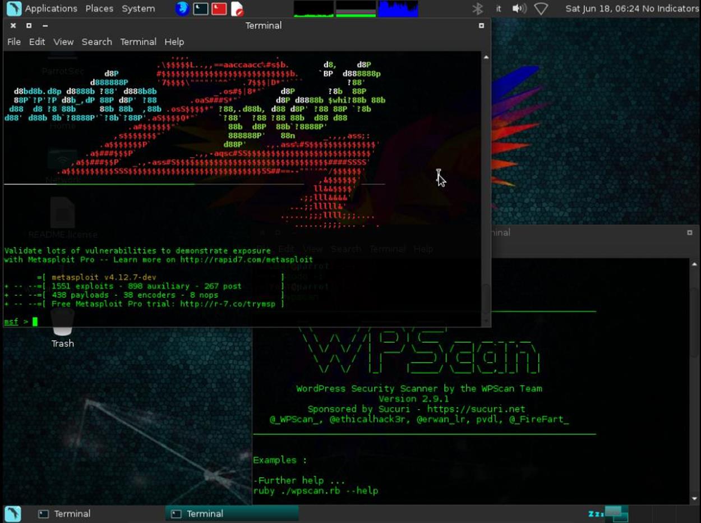Click the r-7.co/trymsp trial URL

[228, 304]
